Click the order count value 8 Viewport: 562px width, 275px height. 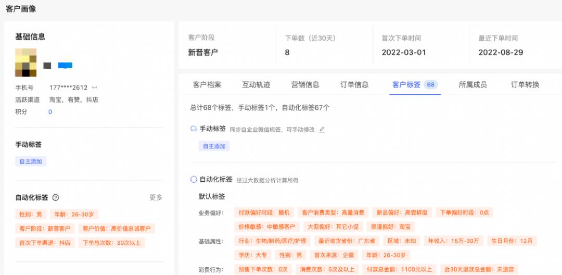pyautogui.click(x=287, y=53)
